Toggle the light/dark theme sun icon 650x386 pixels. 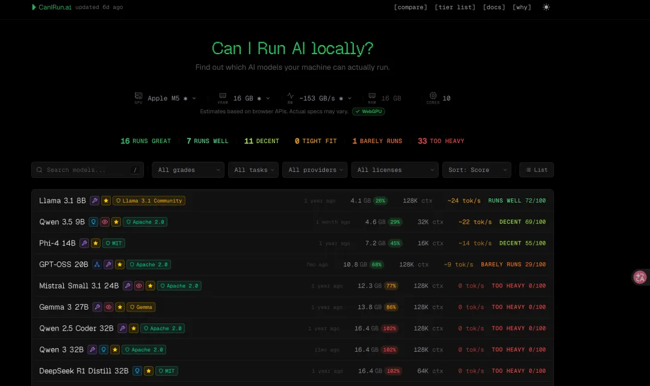pos(546,7)
